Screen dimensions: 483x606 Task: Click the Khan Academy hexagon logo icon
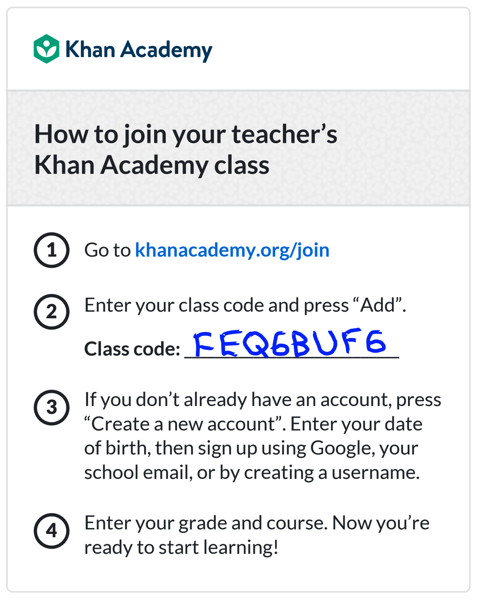click(x=46, y=49)
